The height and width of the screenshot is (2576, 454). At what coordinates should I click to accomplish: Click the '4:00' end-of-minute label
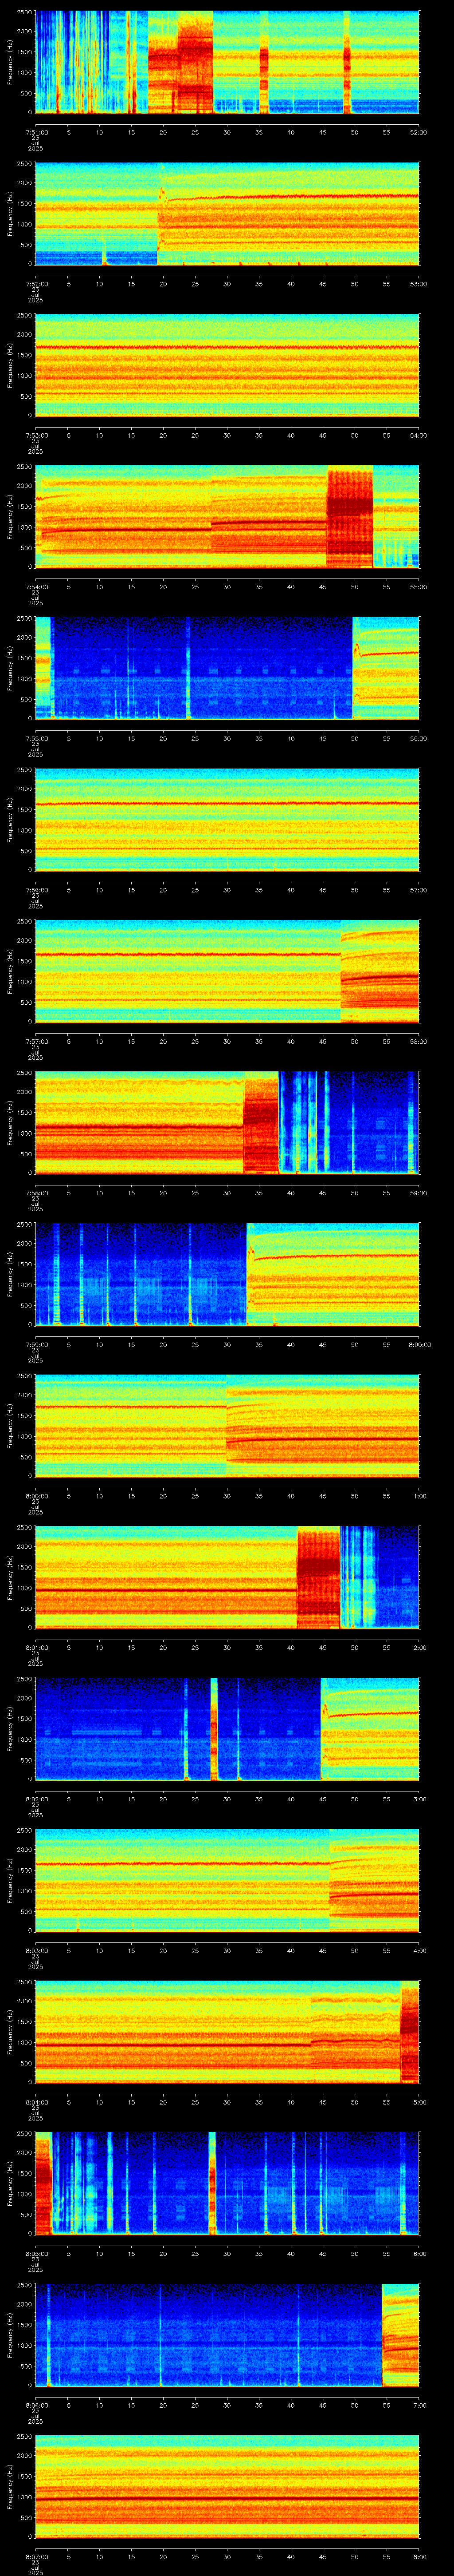[420, 1950]
